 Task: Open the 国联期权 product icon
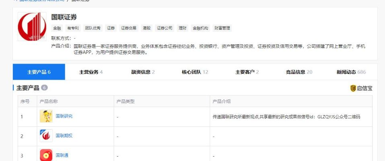click(46, 136)
